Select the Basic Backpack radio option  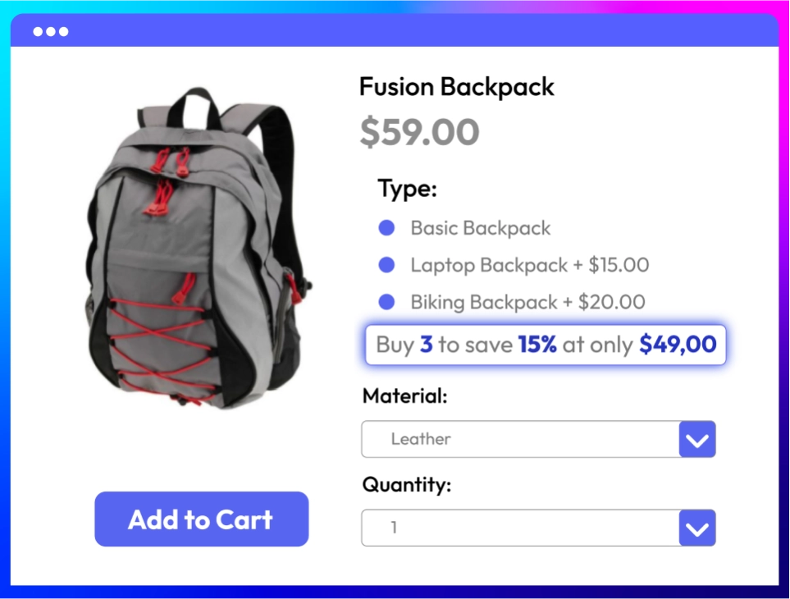pos(386,228)
